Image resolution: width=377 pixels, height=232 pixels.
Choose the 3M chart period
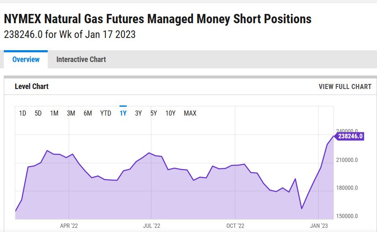point(71,113)
